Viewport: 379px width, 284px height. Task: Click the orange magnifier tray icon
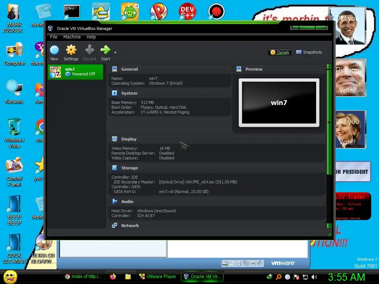pos(278,277)
